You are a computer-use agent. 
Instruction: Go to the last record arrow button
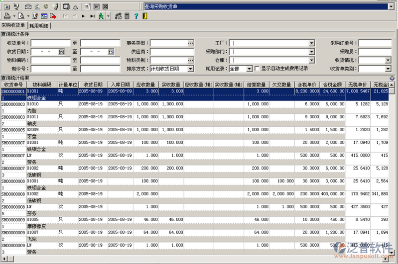pos(93,16)
